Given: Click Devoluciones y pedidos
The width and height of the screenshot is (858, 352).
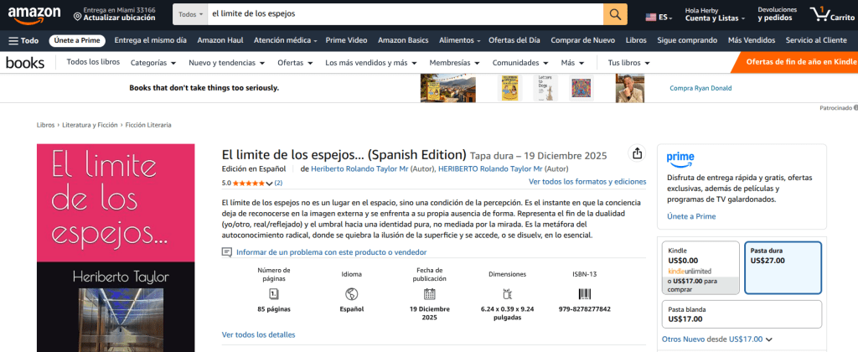Looking at the screenshot, I should [x=777, y=14].
